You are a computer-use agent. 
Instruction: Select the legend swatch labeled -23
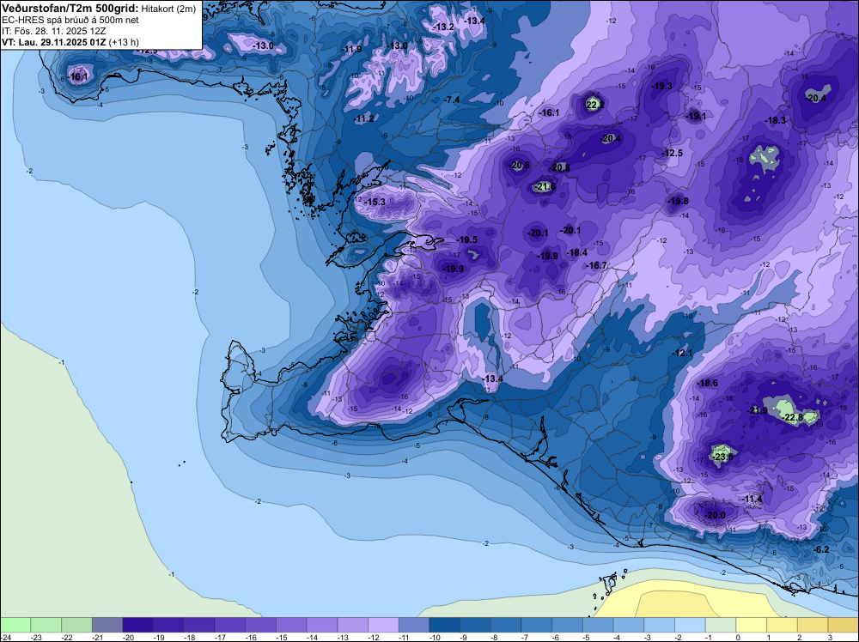point(46,625)
